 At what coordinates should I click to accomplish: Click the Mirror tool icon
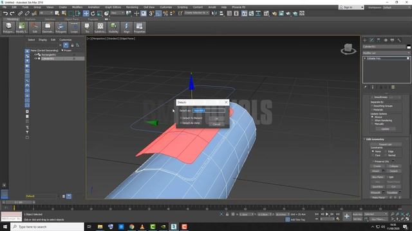[x=214, y=13]
